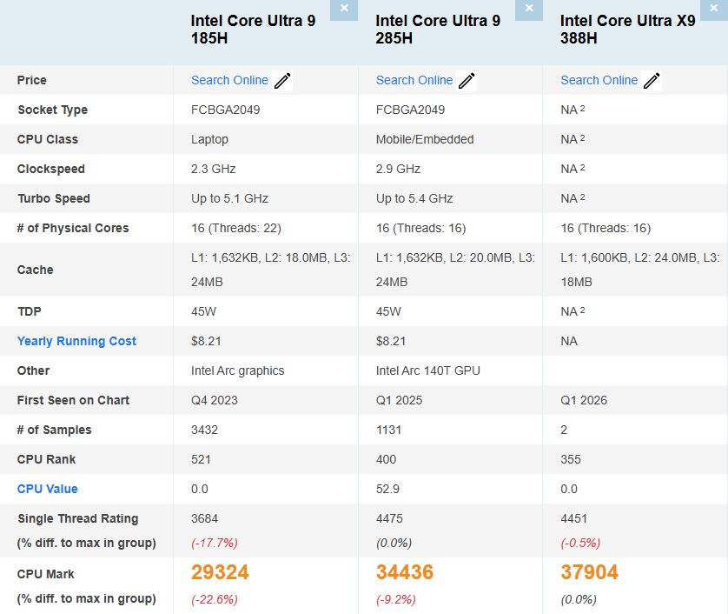
Task: Select the CPU Mark score 37904
Action: (x=589, y=572)
